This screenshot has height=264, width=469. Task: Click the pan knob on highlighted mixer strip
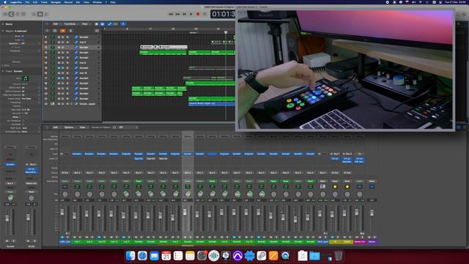point(188,194)
